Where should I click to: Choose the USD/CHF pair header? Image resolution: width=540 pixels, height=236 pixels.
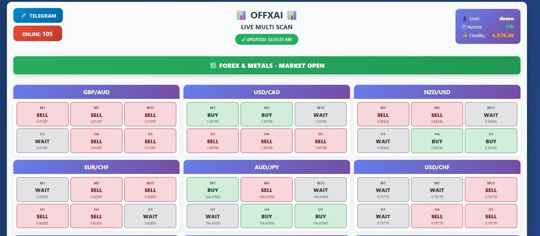click(437, 167)
